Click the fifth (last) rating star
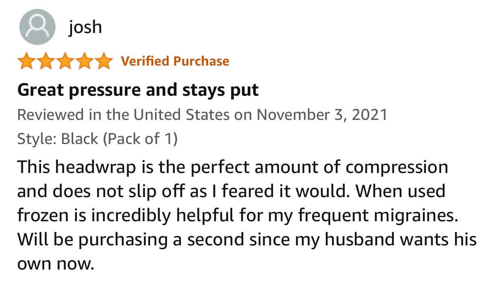Image resolution: width=500 pixels, height=284 pixels. pyautogui.click(x=103, y=62)
